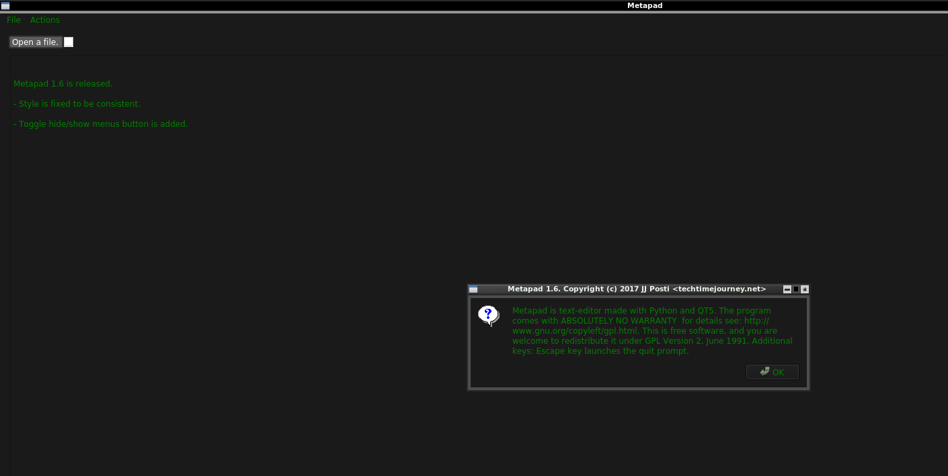Image resolution: width=948 pixels, height=476 pixels.
Task: Confirm the about dialog with OK
Action: [x=773, y=372]
